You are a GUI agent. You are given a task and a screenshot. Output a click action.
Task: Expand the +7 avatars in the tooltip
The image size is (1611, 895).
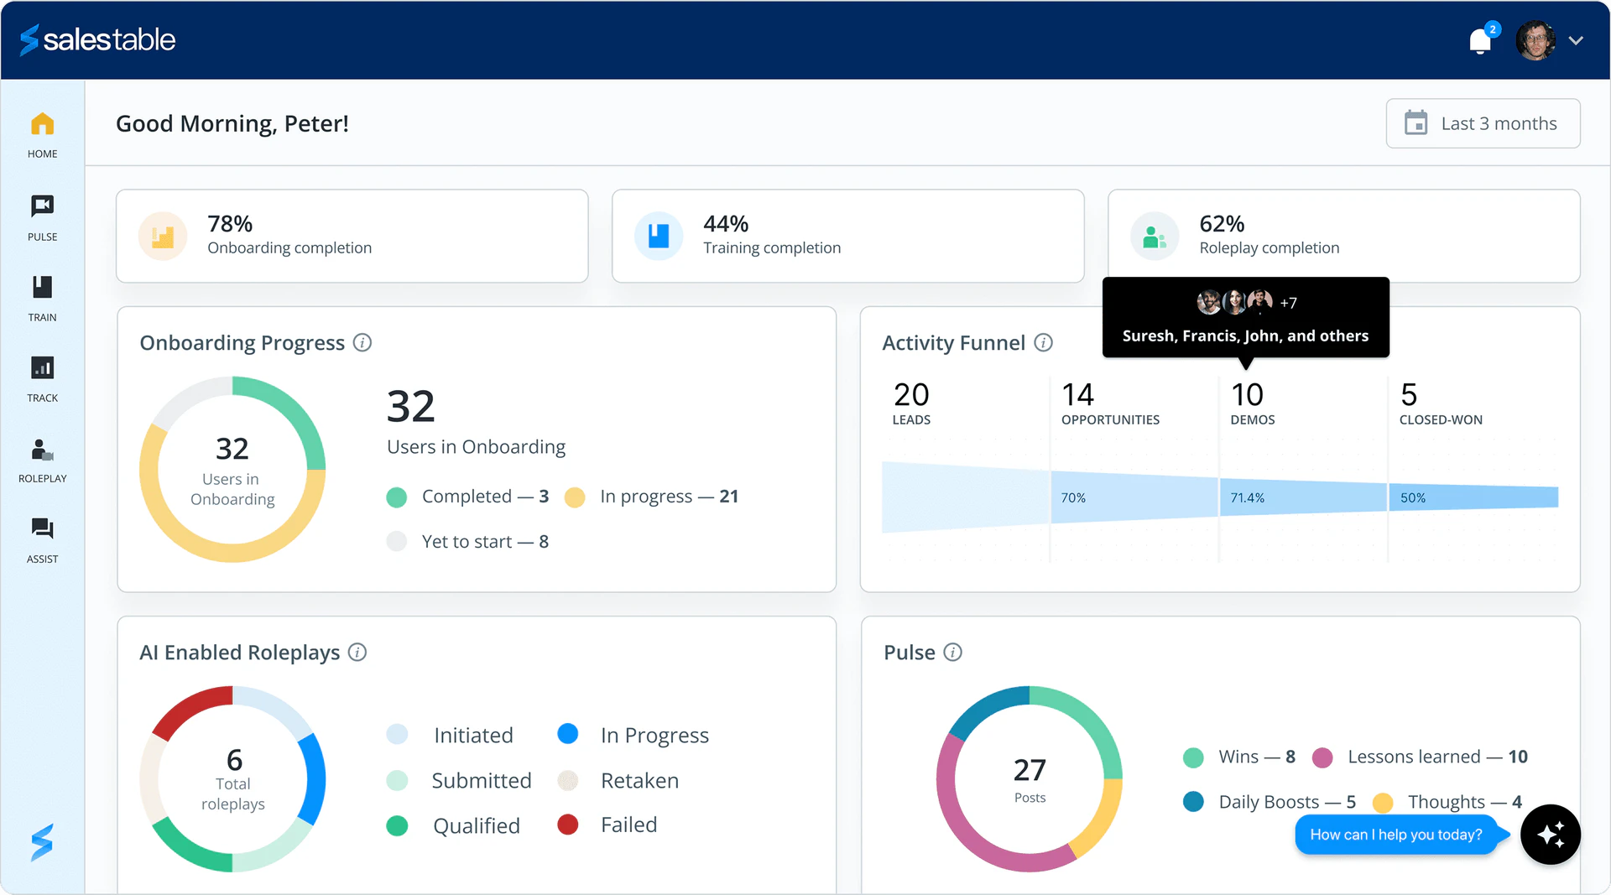pyautogui.click(x=1290, y=302)
